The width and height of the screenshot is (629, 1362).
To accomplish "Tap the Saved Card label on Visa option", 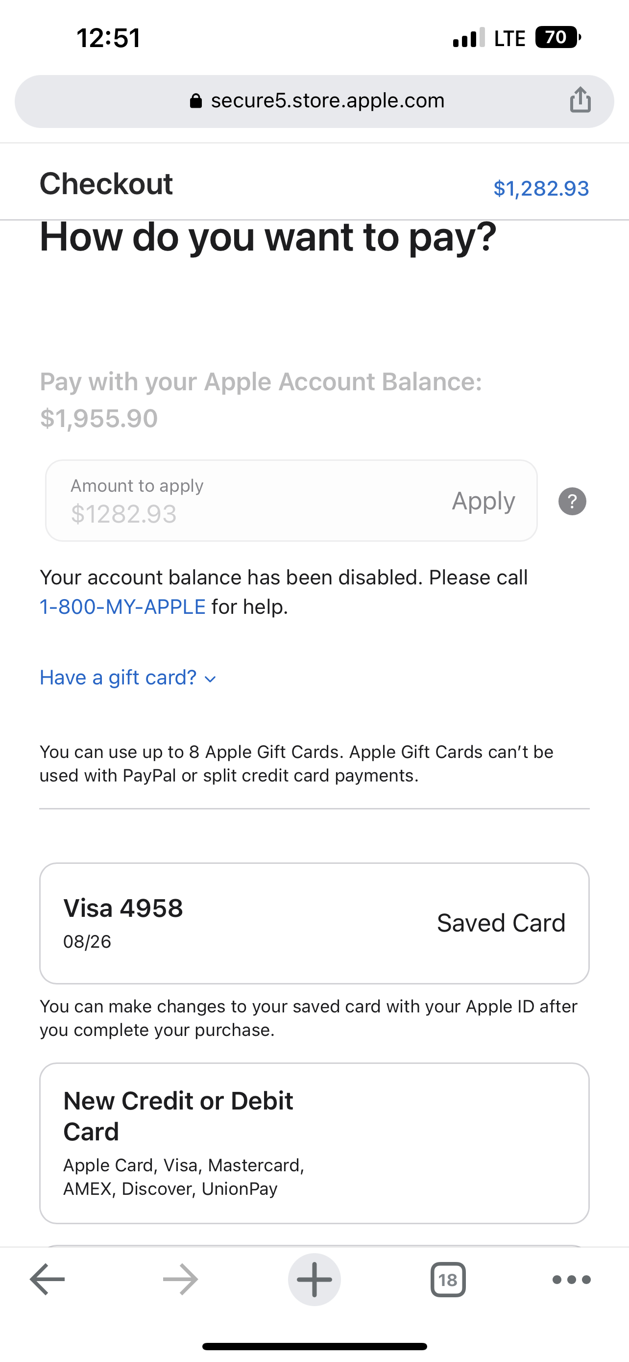I will pos(501,923).
